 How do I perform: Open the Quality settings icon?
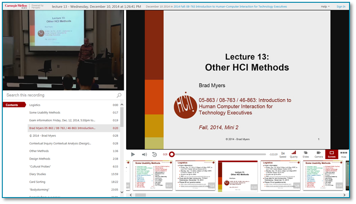click(294, 154)
